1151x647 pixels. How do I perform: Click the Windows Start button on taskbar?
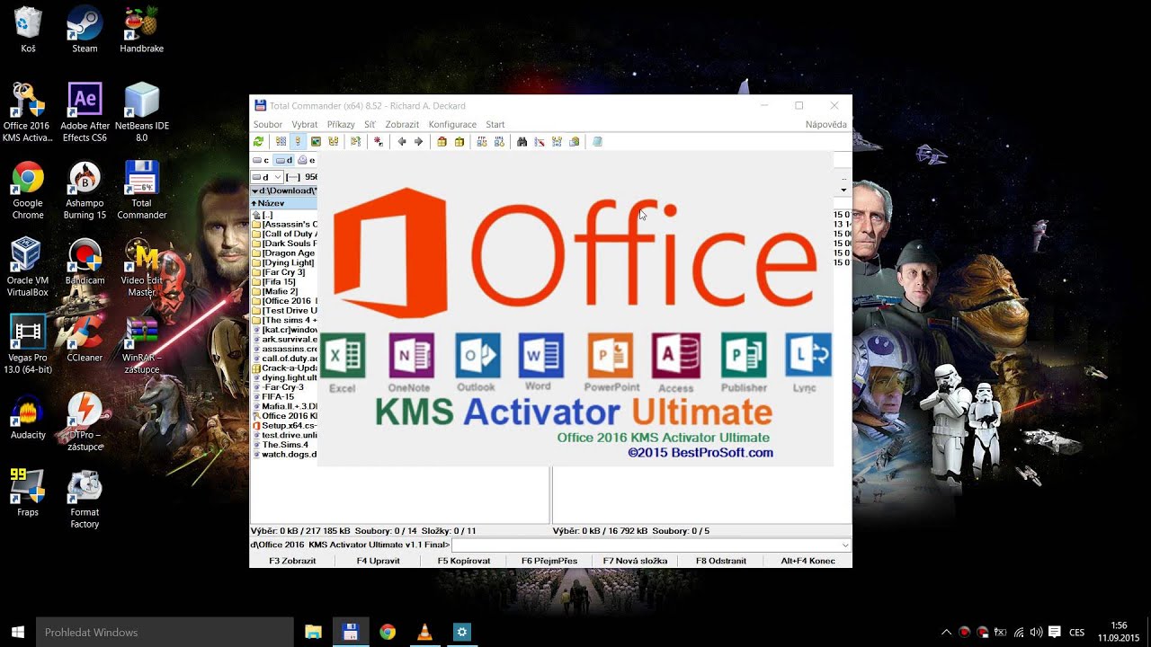(18, 632)
